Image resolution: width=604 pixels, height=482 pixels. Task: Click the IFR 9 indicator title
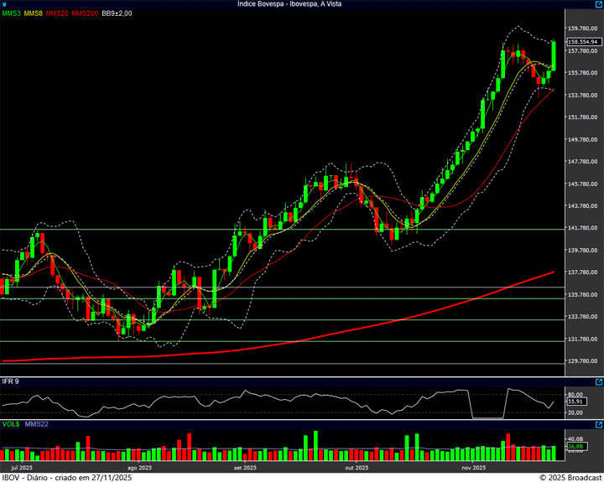(x=10, y=381)
